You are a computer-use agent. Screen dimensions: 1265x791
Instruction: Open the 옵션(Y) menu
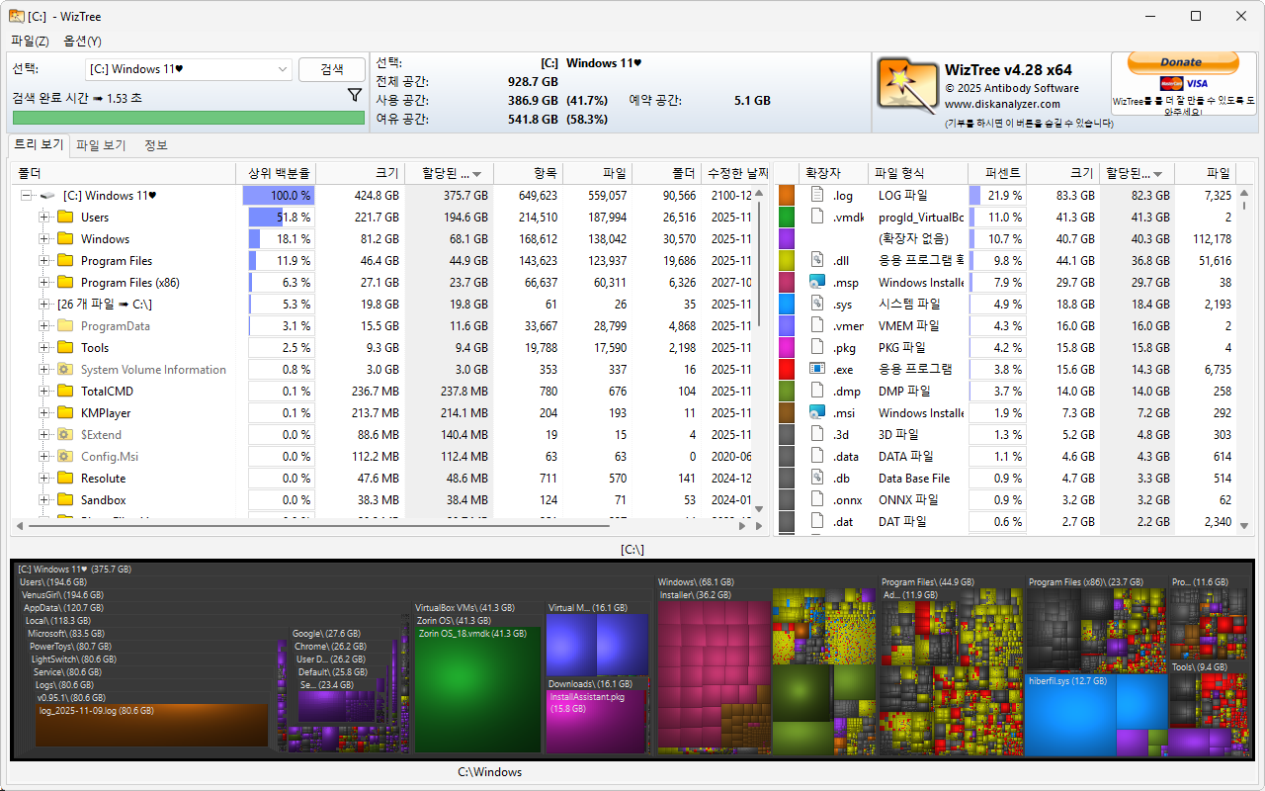coord(82,42)
